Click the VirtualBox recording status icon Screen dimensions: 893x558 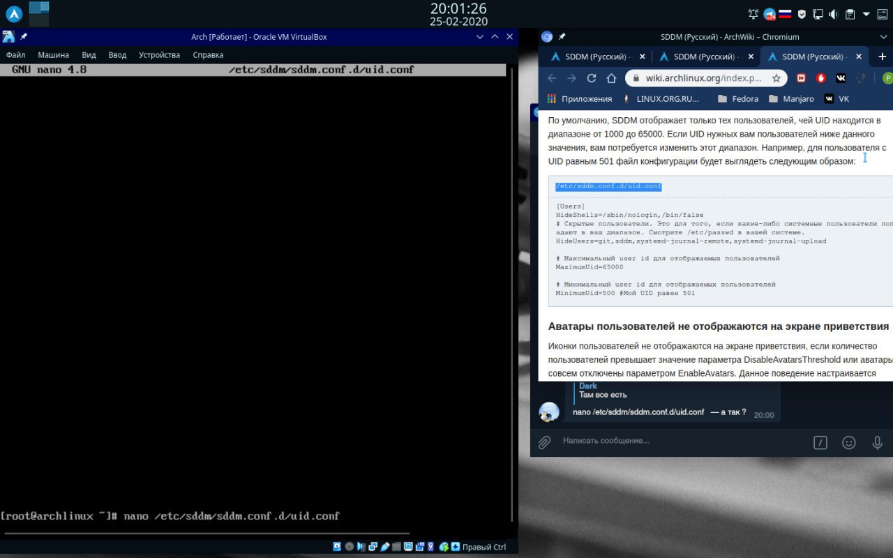(420, 547)
